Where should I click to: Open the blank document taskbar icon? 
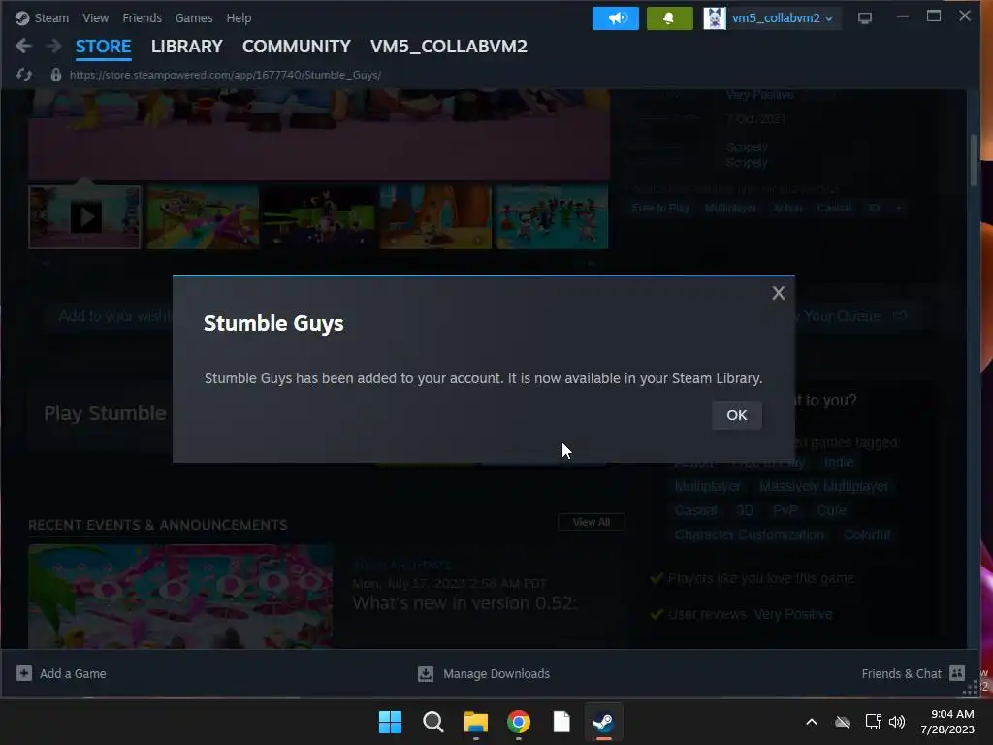click(x=561, y=722)
